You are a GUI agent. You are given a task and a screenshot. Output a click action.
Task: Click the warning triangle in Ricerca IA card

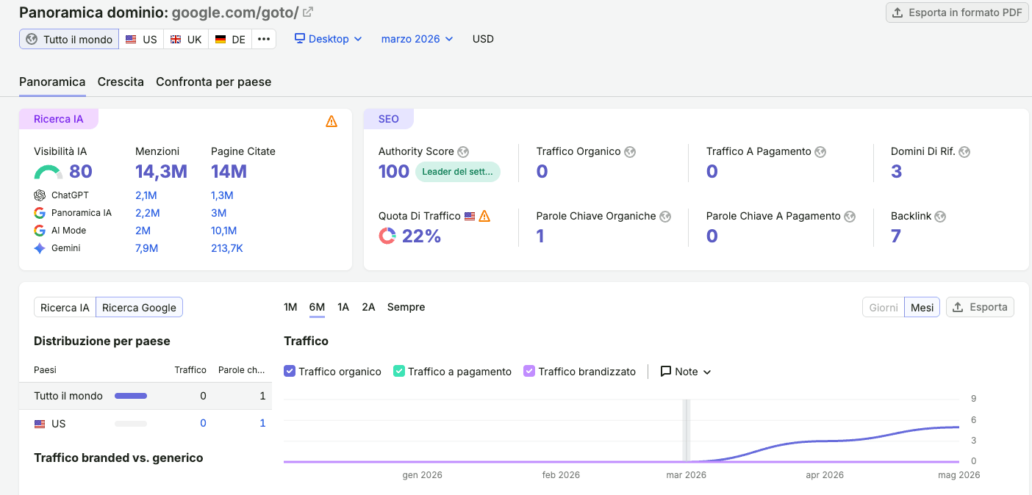[x=332, y=121]
